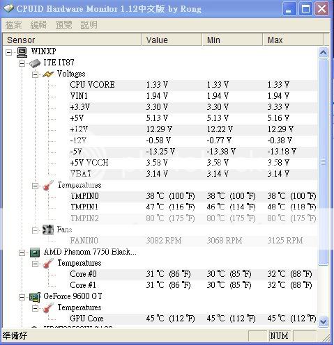Click the scrollbar down arrow
This screenshot has height=345, width=334.
coord(324,321)
